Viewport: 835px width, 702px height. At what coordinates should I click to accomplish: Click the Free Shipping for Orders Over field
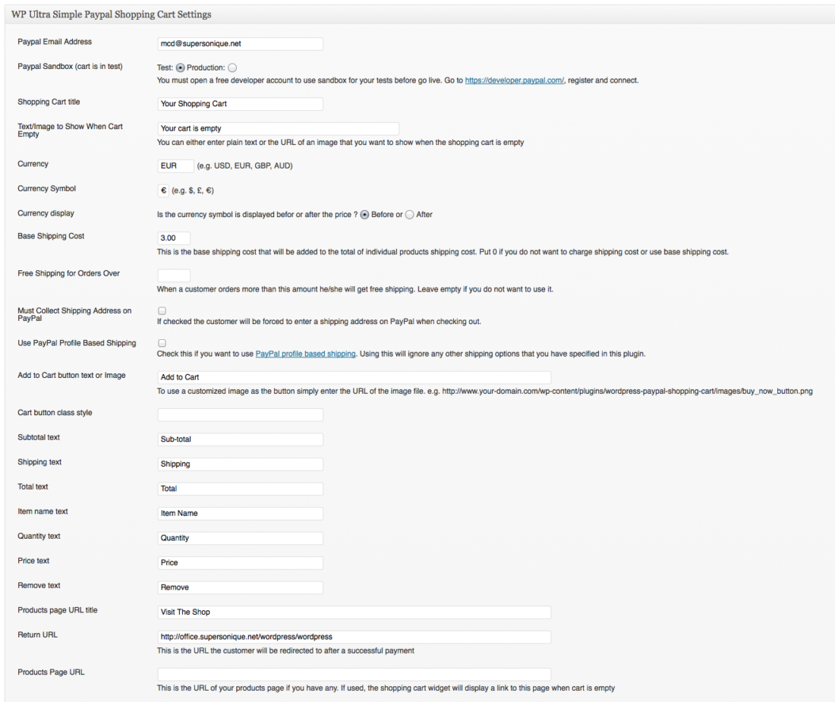174,275
